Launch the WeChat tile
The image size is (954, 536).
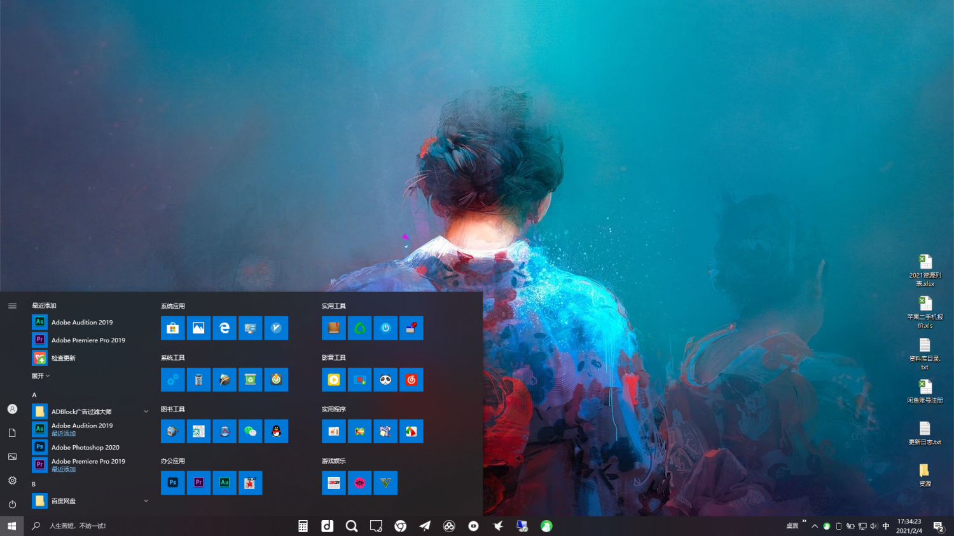(251, 431)
